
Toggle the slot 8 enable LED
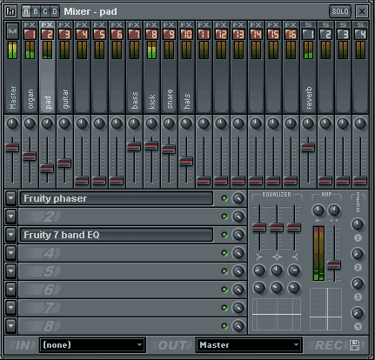224,326
